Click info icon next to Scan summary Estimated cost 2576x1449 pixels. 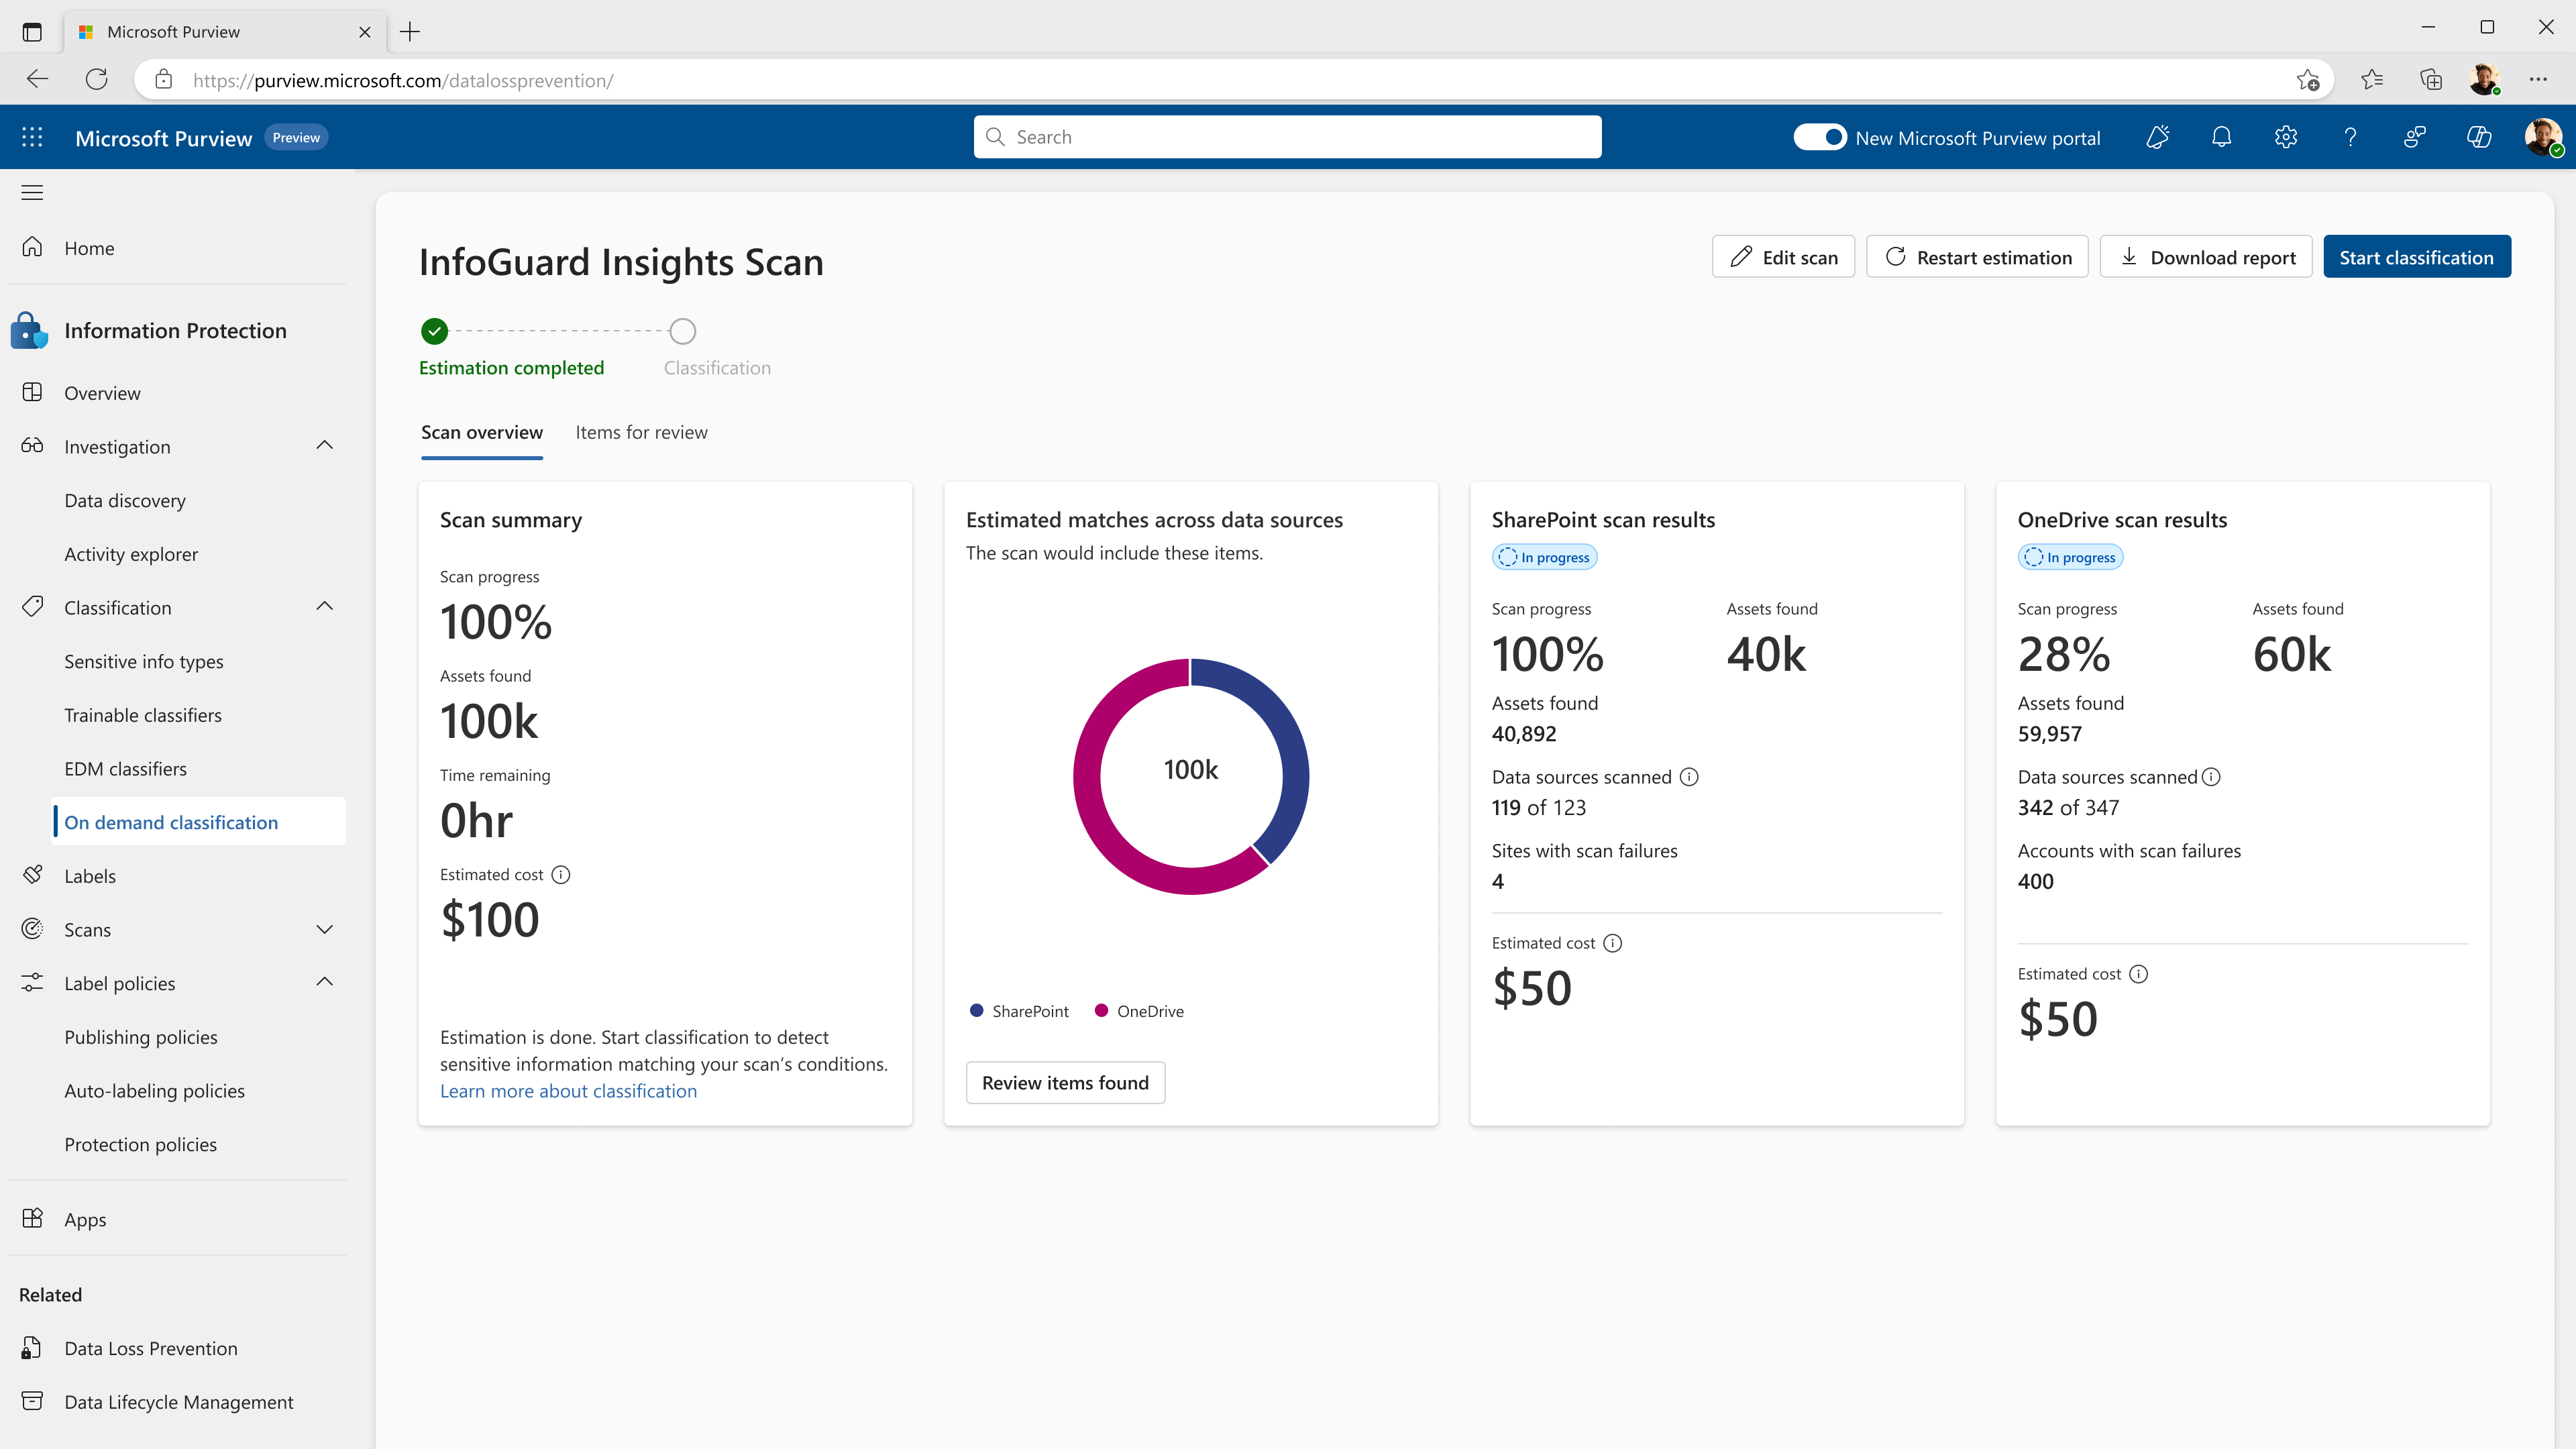(x=561, y=875)
